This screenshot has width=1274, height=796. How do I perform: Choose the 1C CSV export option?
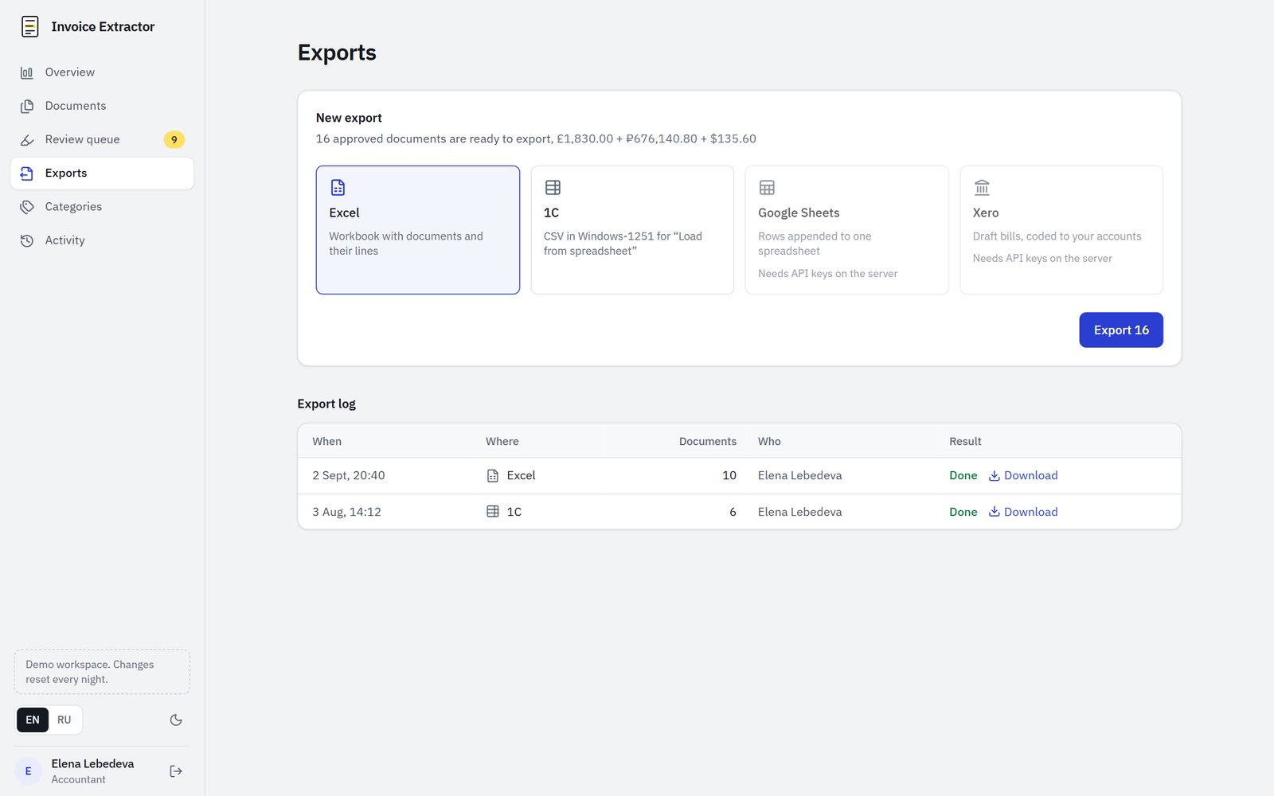632,230
